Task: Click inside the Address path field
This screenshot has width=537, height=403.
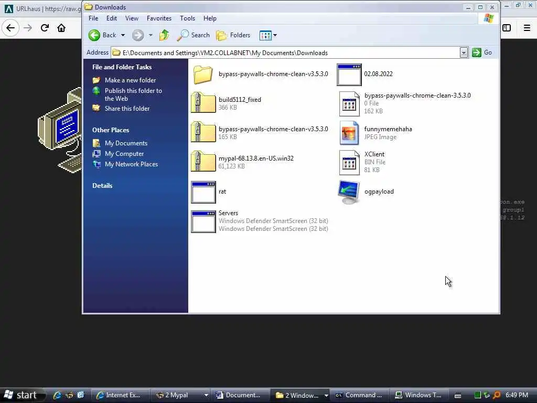Action: (x=286, y=53)
